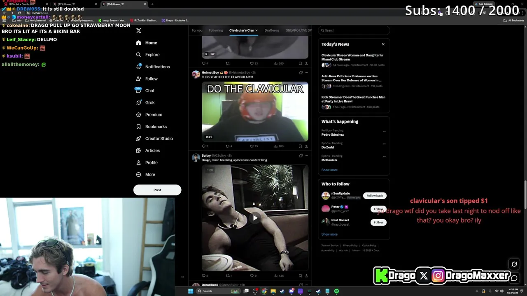The height and width of the screenshot is (296, 527).
Task: Switch to the SNEAKO LOVE tab
Action: pos(298,30)
